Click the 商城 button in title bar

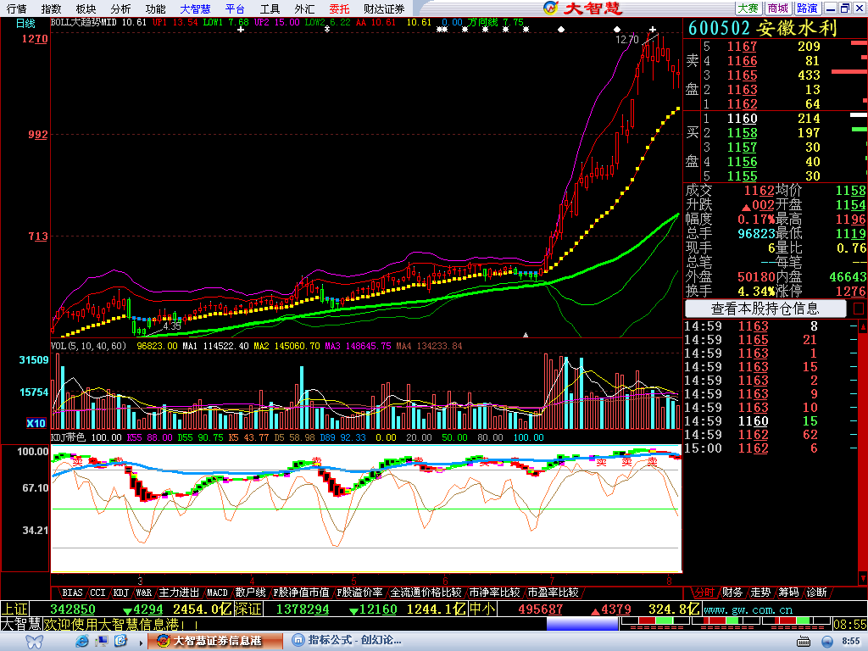[x=778, y=8]
